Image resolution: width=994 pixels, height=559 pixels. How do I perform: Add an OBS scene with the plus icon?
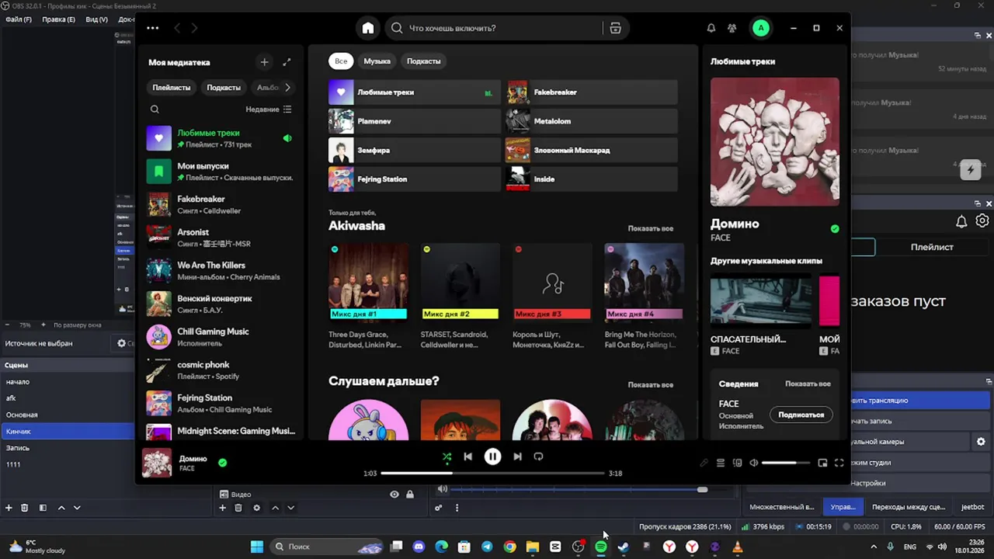click(9, 508)
